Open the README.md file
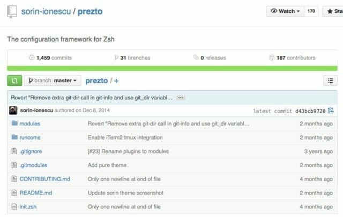Image resolution: width=343 pixels, height=217 pixels. (36, 193)
